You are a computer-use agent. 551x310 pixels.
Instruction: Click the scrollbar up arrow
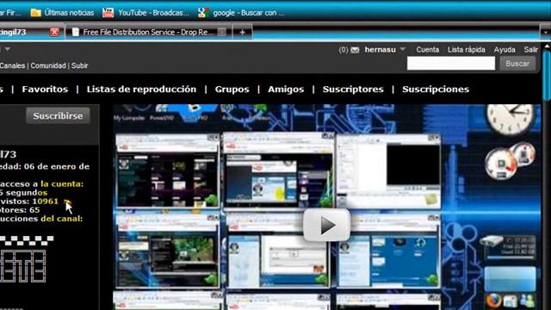click(x=548, y=46)
